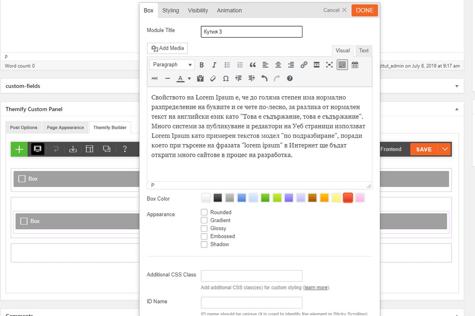475x316 pixels.
Task: Open the Visibility tab
Action: pos(198,11)
